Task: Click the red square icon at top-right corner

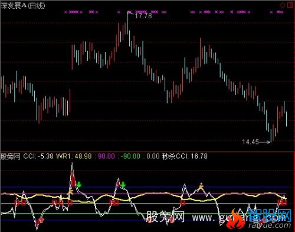Action: [x=290, y=5]
